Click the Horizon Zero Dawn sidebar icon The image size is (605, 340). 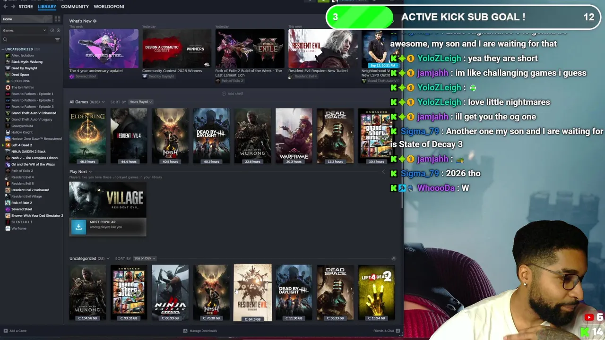(8, 139)
